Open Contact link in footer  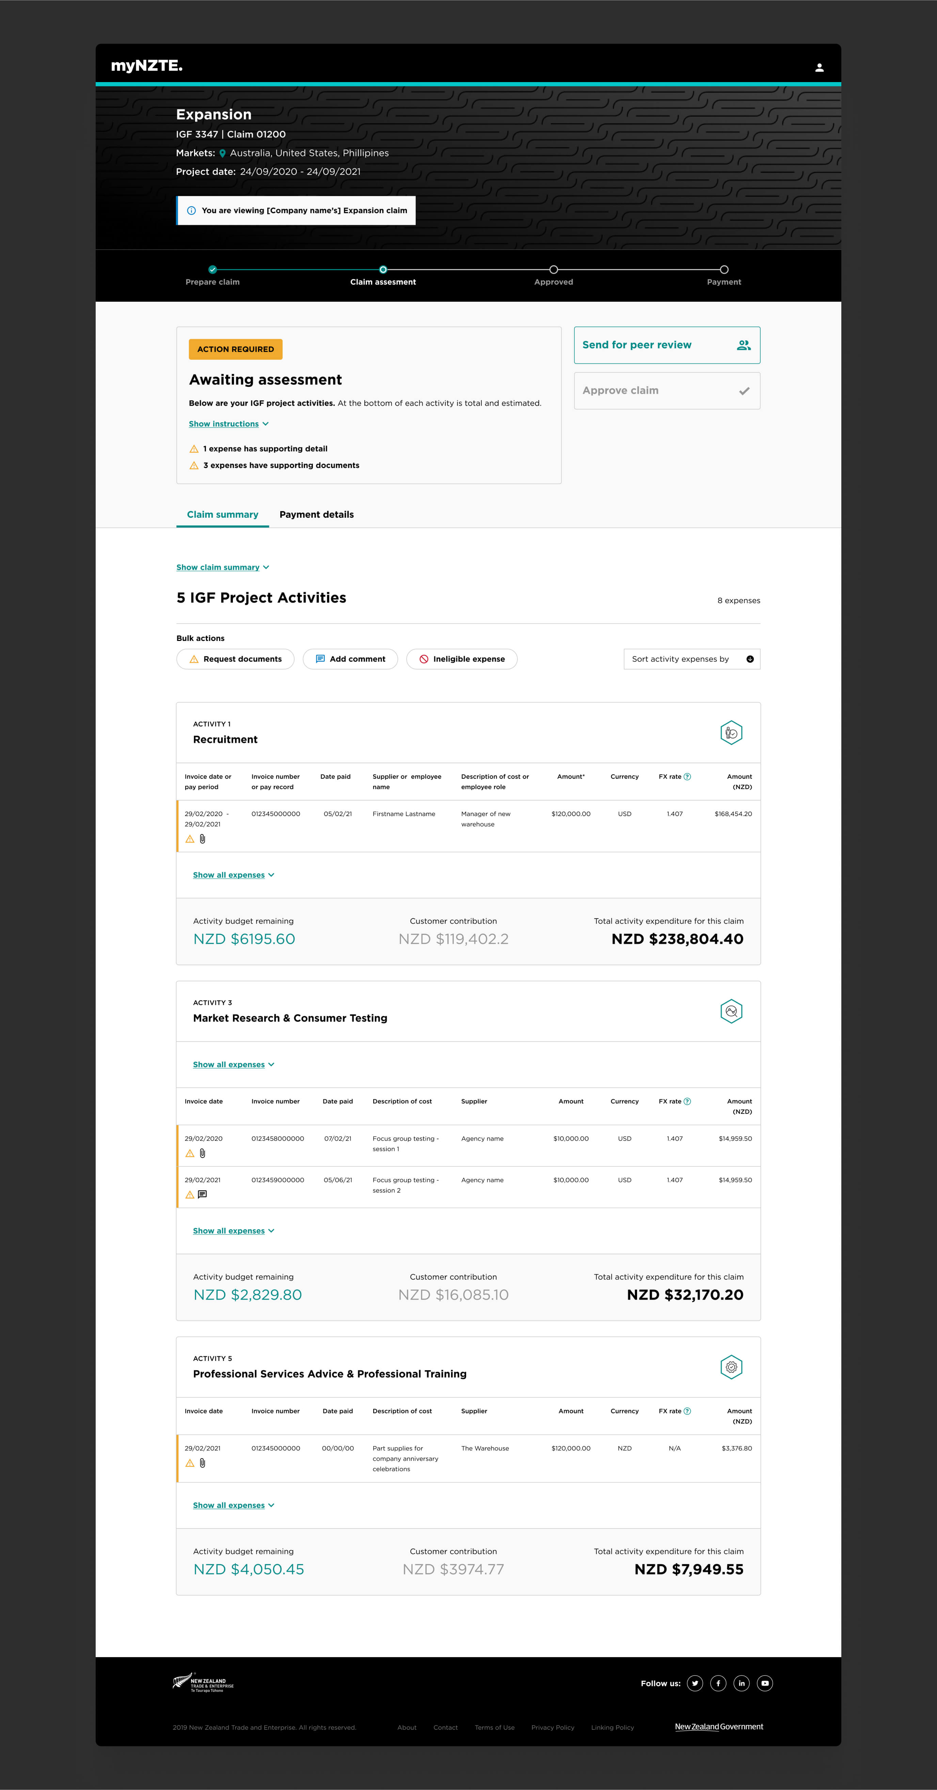445,1727
